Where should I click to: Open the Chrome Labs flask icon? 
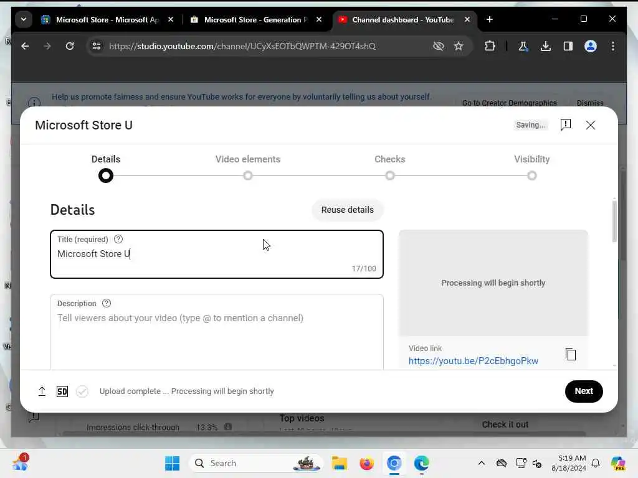(x=523, y=46)
